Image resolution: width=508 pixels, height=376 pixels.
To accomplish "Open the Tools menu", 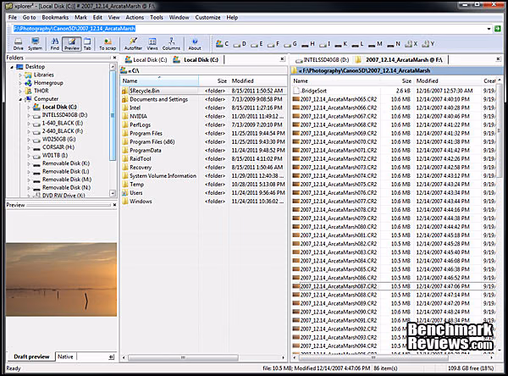I will coord(157,18).
